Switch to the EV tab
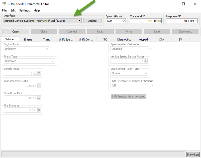 tap(180, 39)
